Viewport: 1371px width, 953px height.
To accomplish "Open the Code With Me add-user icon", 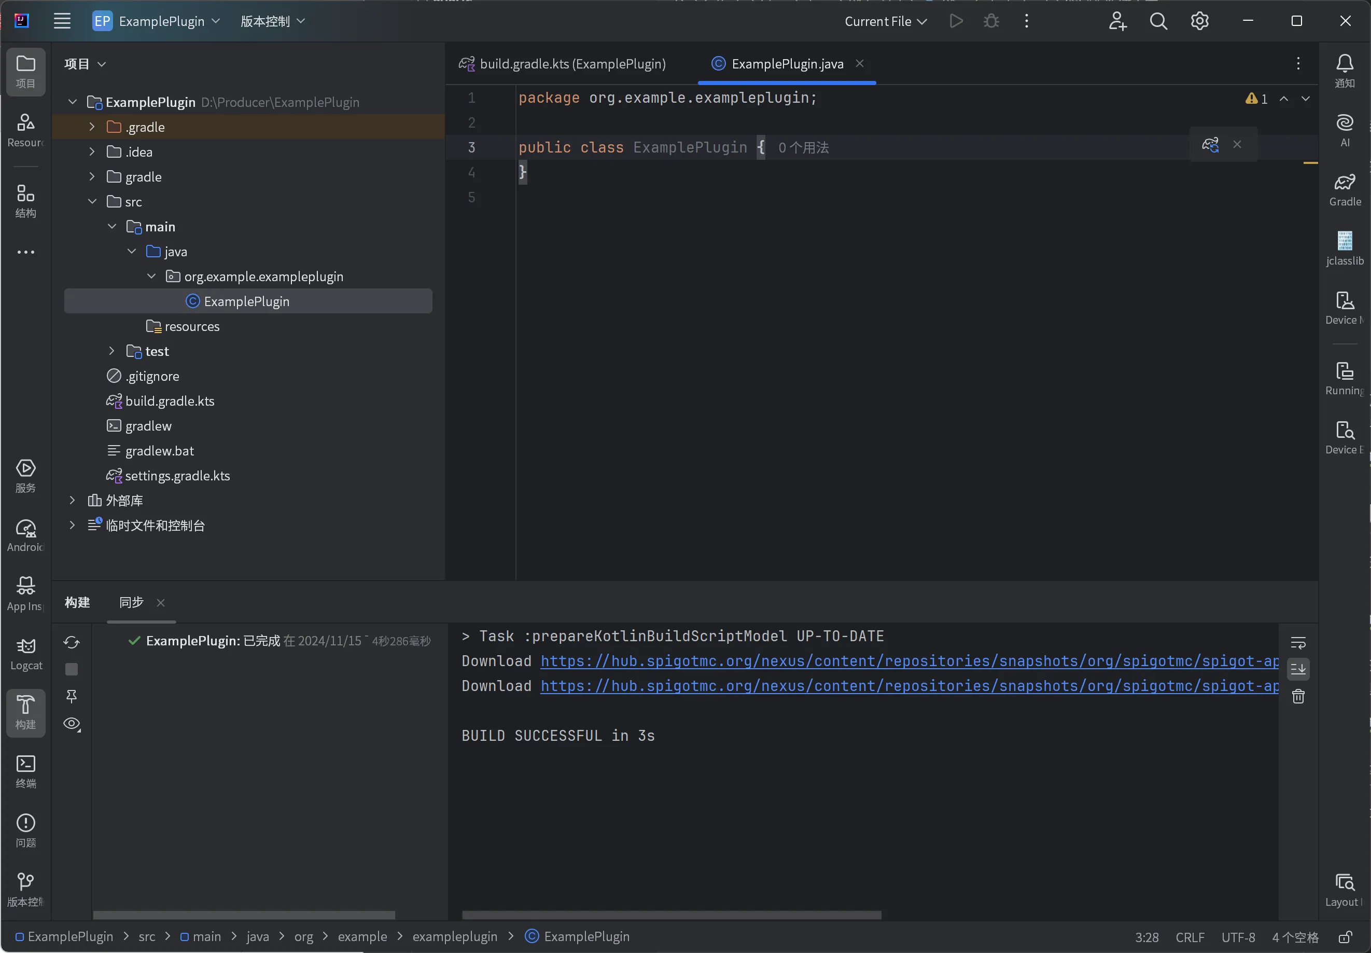I will [x=1117, y=21].
